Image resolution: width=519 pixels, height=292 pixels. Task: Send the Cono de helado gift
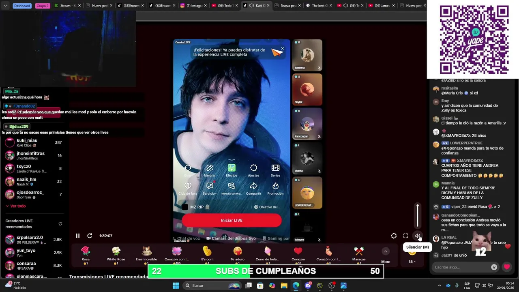(x=268, y=255)
